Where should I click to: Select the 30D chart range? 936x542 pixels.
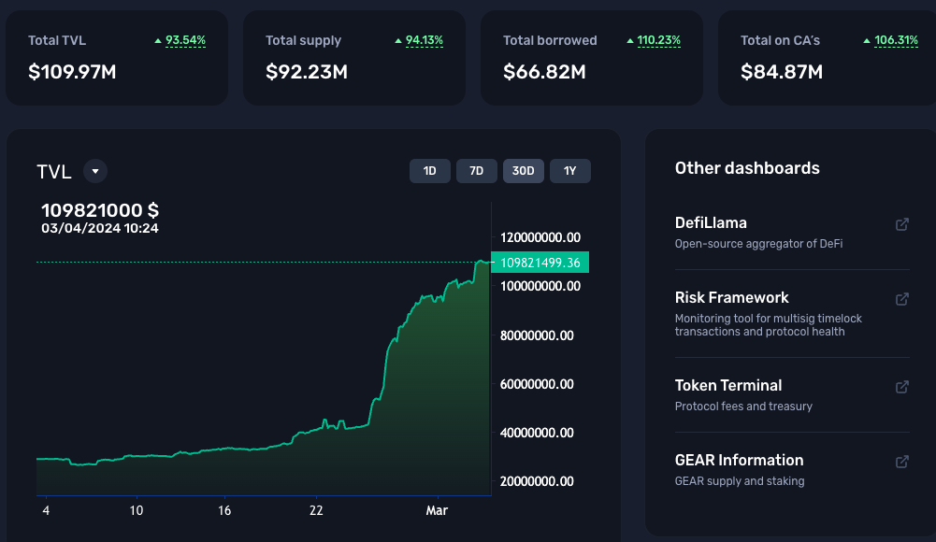tap(524, 171)
